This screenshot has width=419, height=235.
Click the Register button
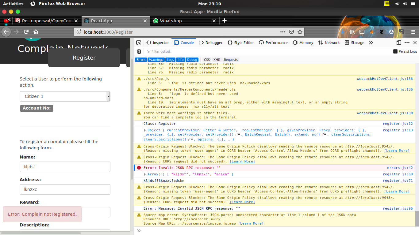coord(84,58)
